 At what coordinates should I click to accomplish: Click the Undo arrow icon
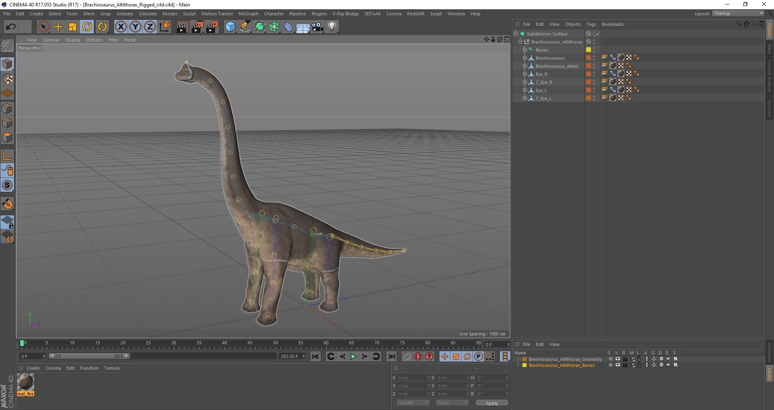pos(11,27)
